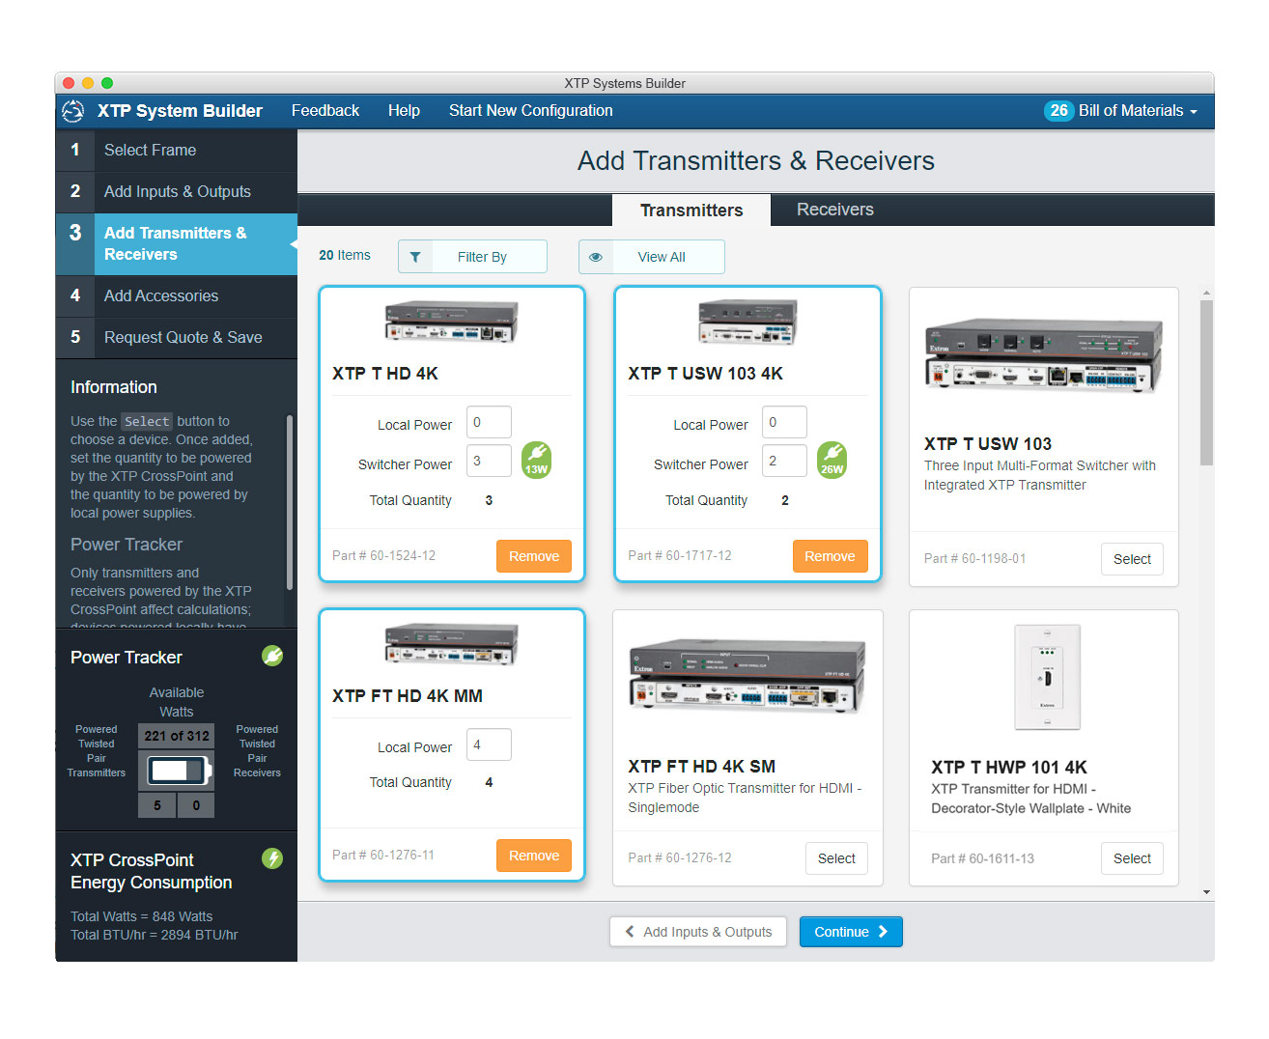
Task: Open the Feedback menu
Action: pos(325,111)
